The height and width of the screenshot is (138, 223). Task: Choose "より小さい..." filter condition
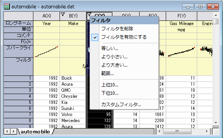(114, 57)
